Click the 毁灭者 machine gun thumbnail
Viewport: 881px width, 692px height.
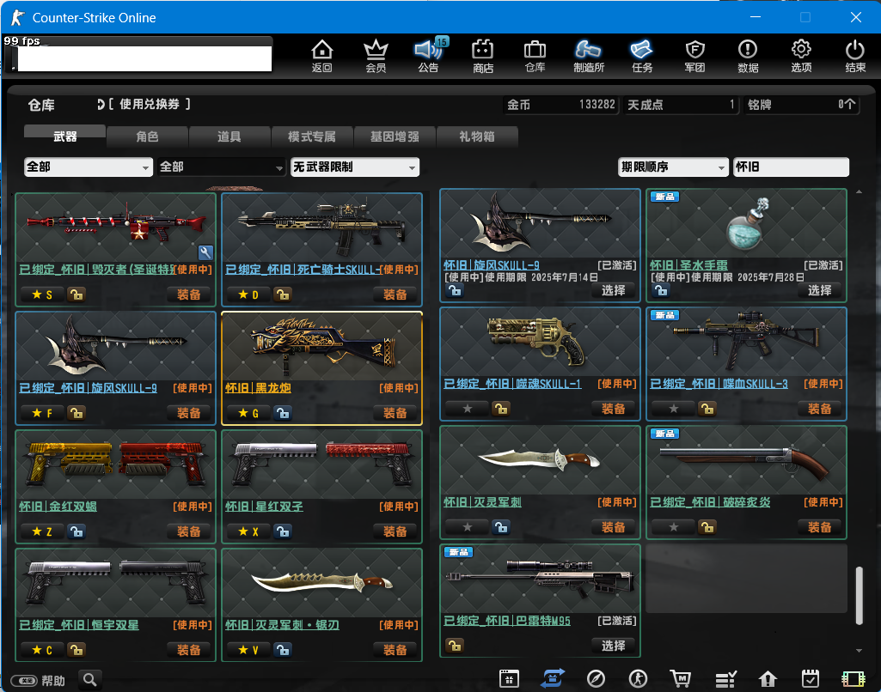(x=116, y=228)
